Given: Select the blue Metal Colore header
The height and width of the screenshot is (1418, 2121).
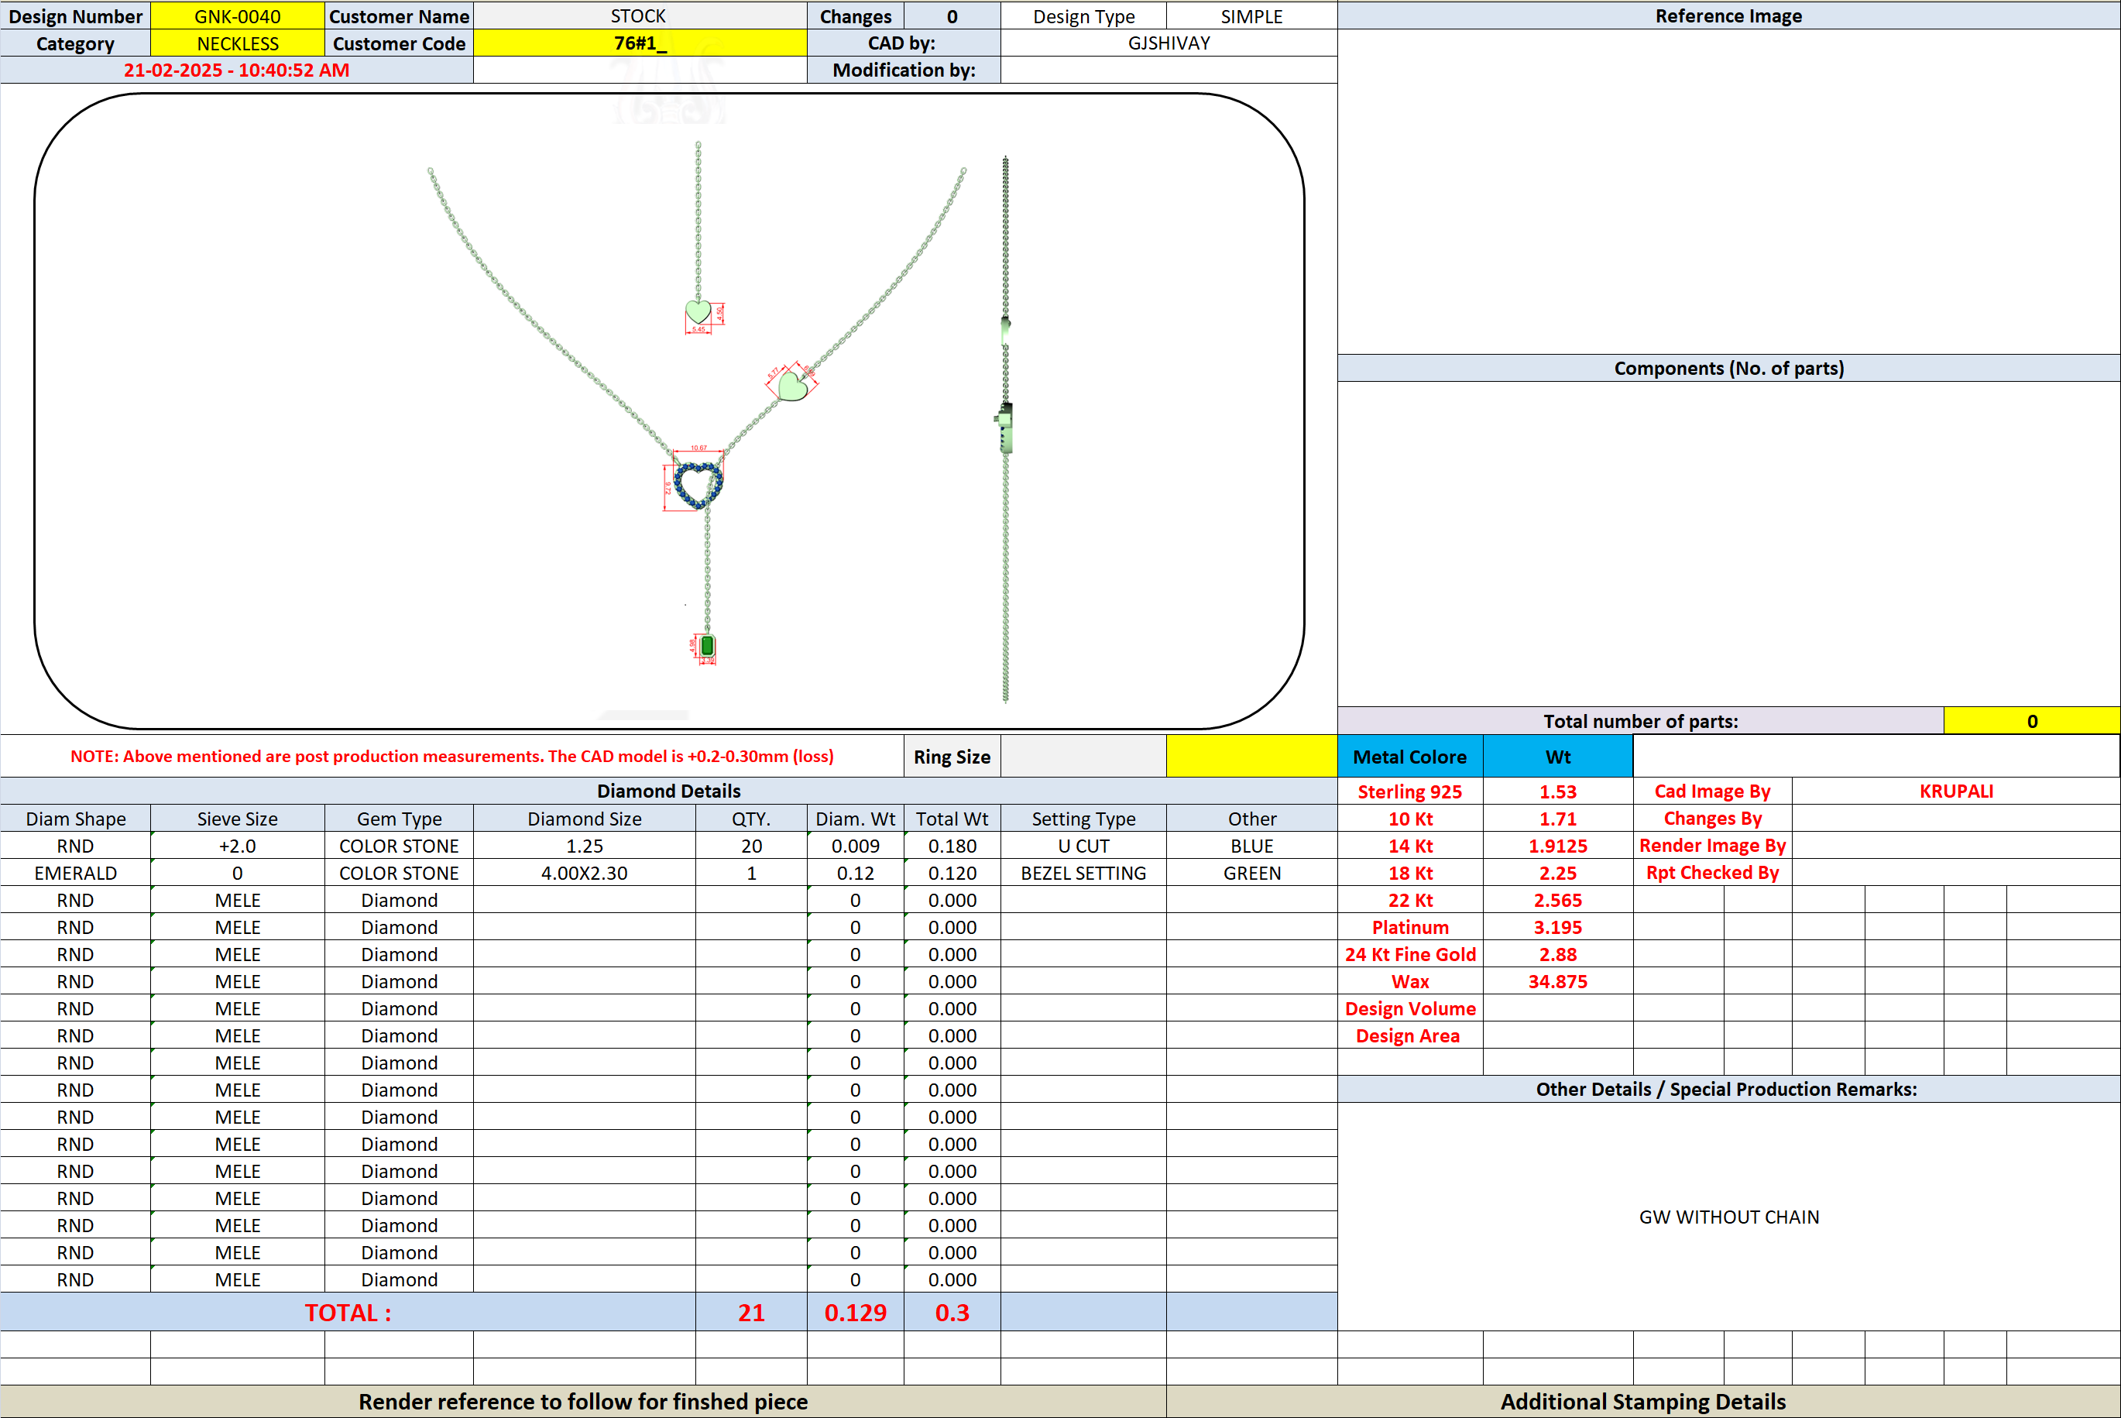Looking at the screenshot, I should (x=1409, y=756).
